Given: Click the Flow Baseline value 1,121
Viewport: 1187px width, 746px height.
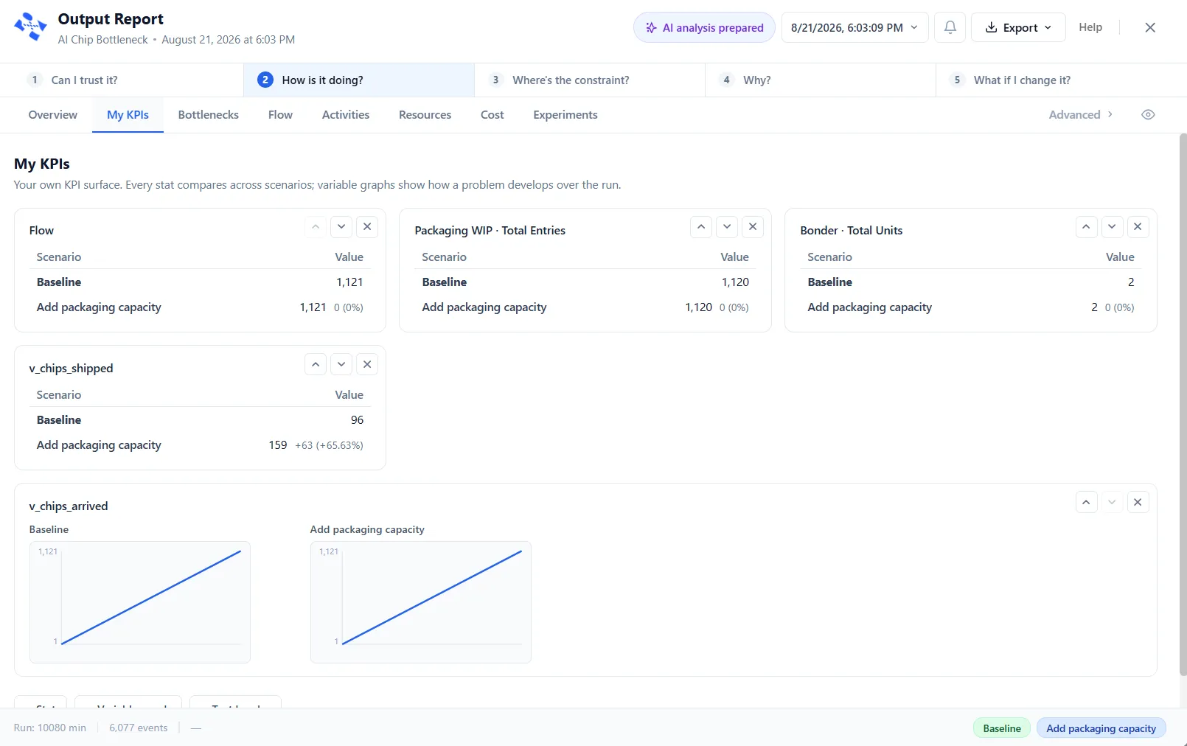Looking at the screenshot, I should (x=349, y=282).
